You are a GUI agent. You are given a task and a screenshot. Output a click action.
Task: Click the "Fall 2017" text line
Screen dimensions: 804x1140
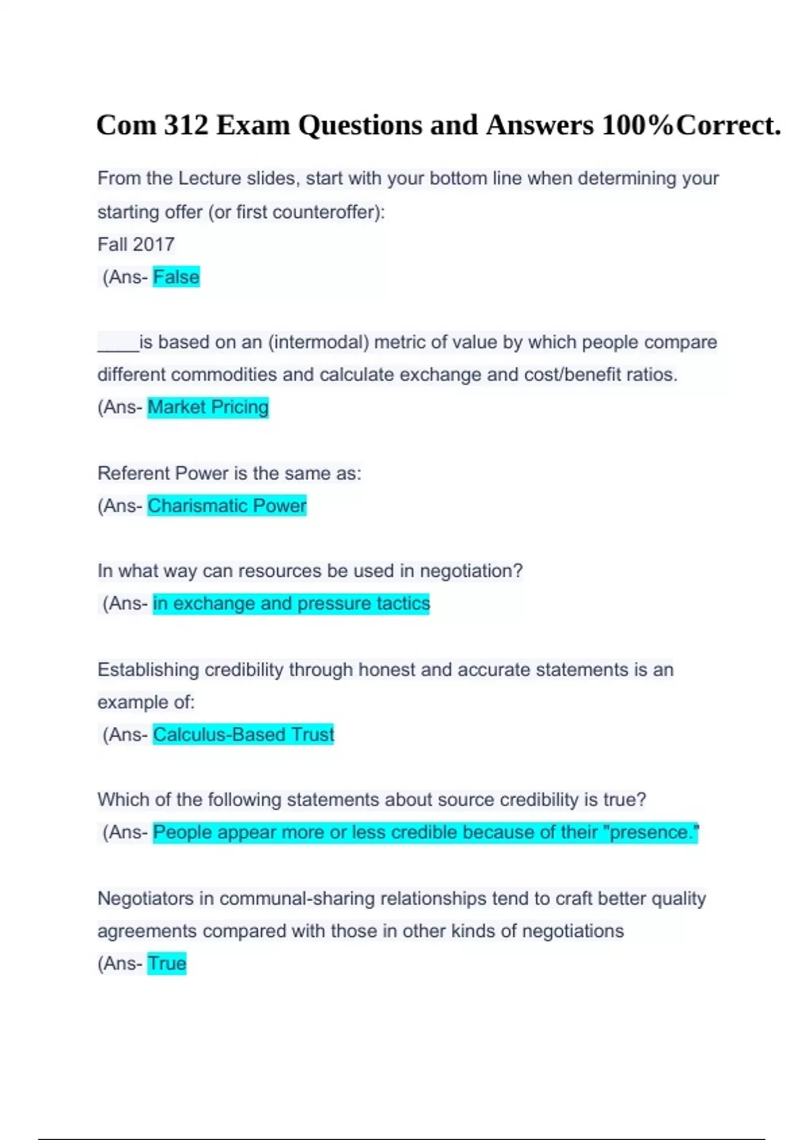136,244
